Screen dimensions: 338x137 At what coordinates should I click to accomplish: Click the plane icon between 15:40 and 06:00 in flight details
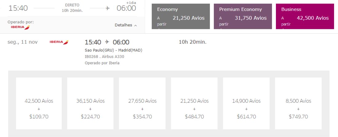107,42
